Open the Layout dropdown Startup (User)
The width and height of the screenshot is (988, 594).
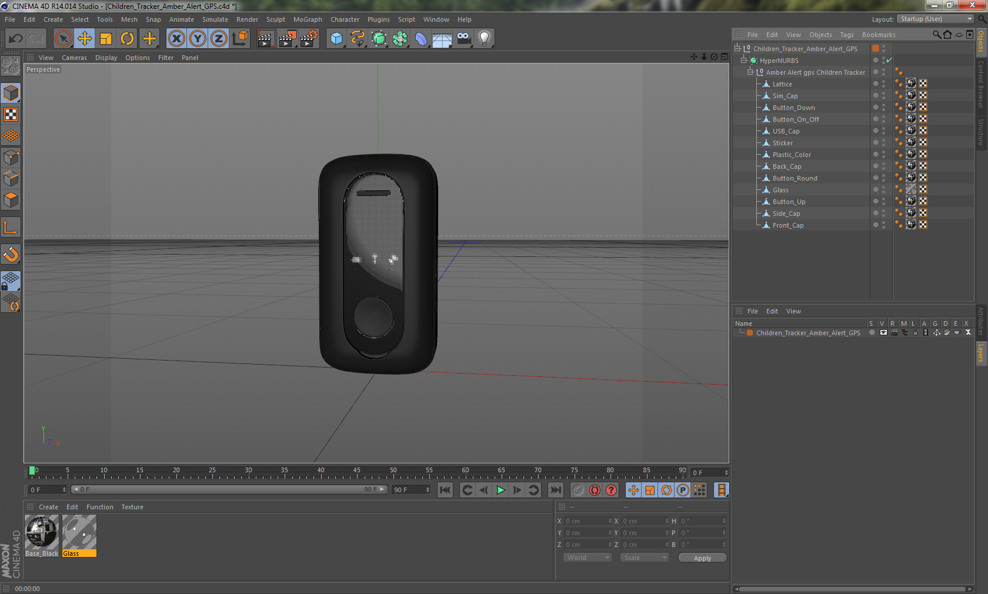[x=936, y=19]
